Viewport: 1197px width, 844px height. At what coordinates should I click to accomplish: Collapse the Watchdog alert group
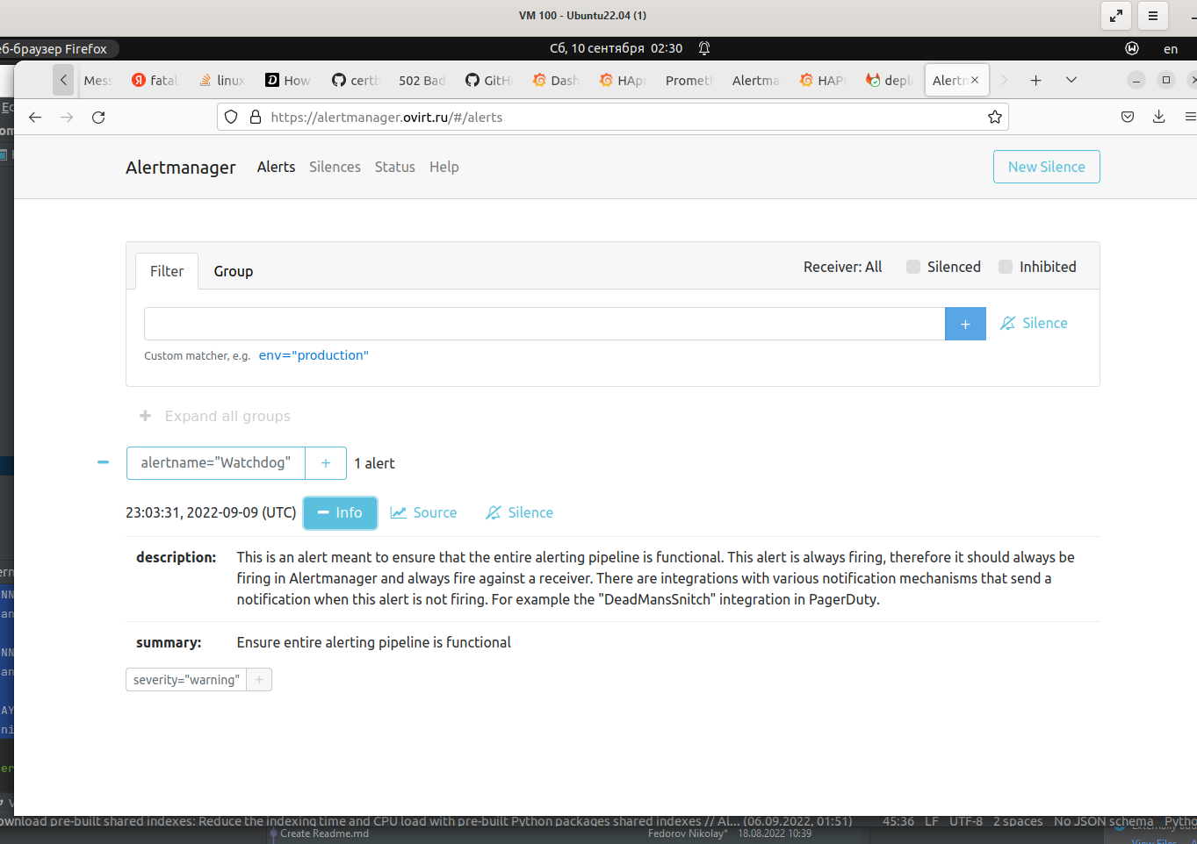(103, 462)
